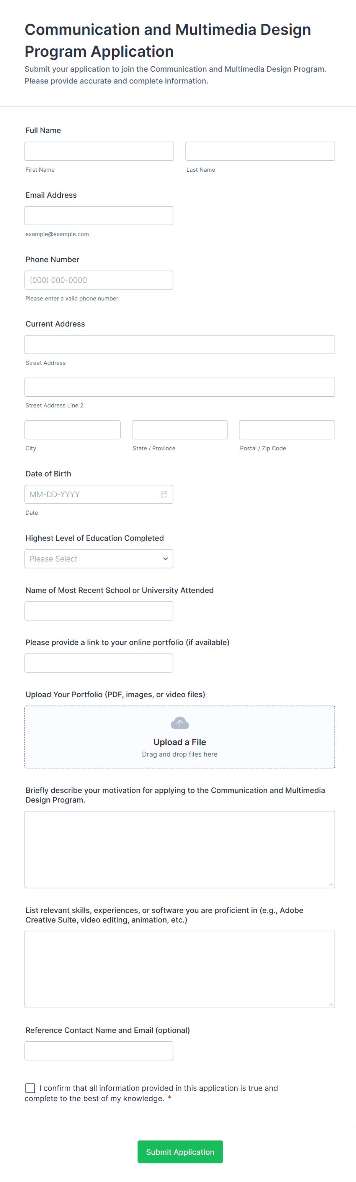Open Highest Level of Education dropdown
The image size is (356, 1182).
click(98, 558)
